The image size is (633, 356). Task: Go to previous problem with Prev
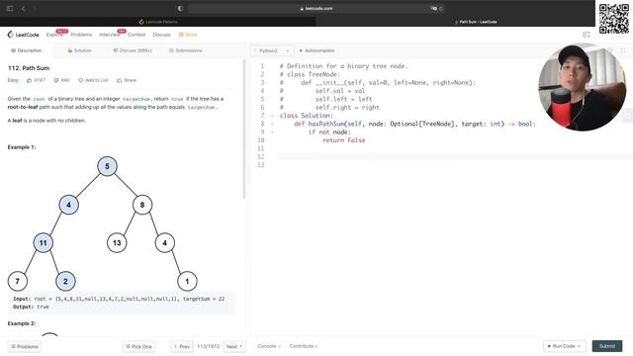tap(182, 347)
